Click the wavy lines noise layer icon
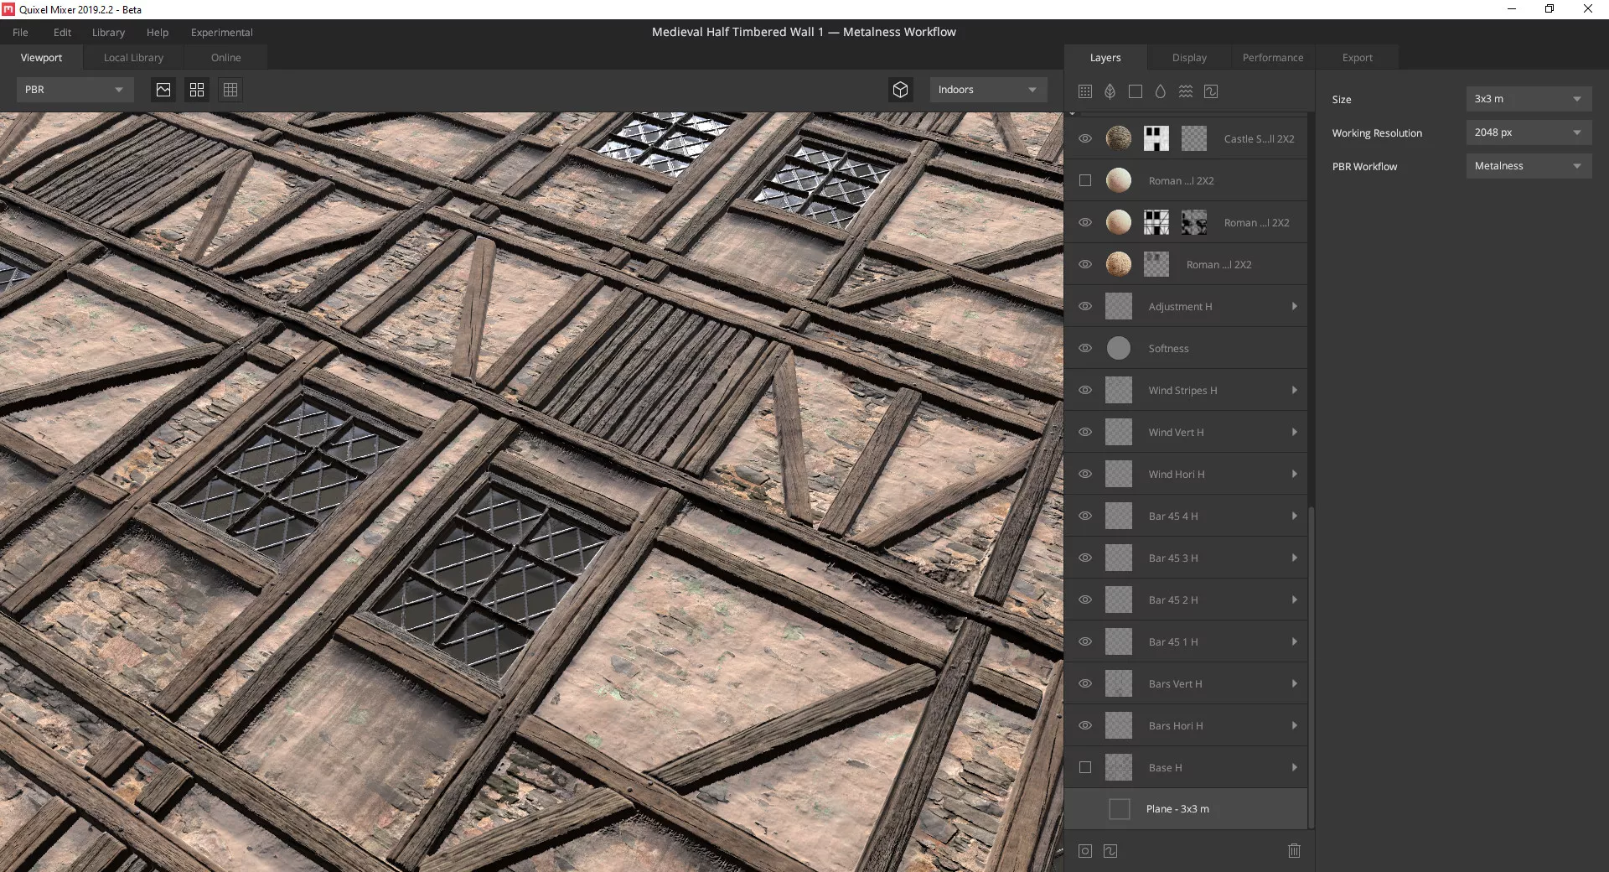 coord(1185,91)
